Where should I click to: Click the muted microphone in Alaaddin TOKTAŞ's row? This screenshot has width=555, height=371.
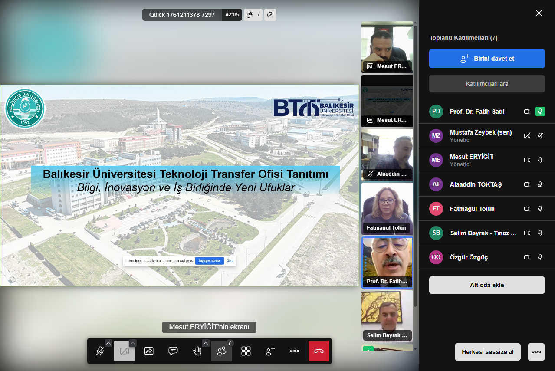pyautogui.click(x=540, y=184)
